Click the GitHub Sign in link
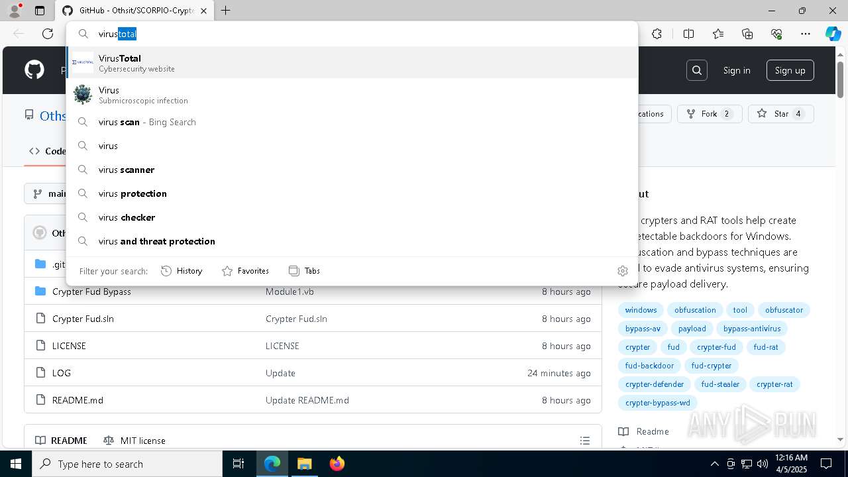This screenshot has width=848, height=477. click(x=737, y=70)
